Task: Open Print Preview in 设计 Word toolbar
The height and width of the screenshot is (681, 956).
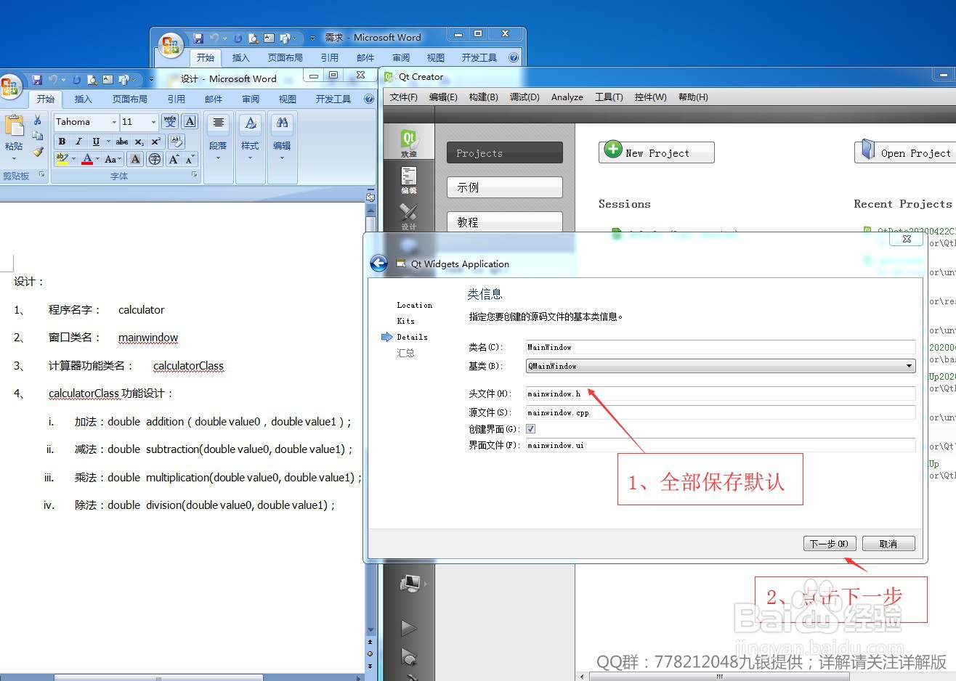Action: (92, 80)
